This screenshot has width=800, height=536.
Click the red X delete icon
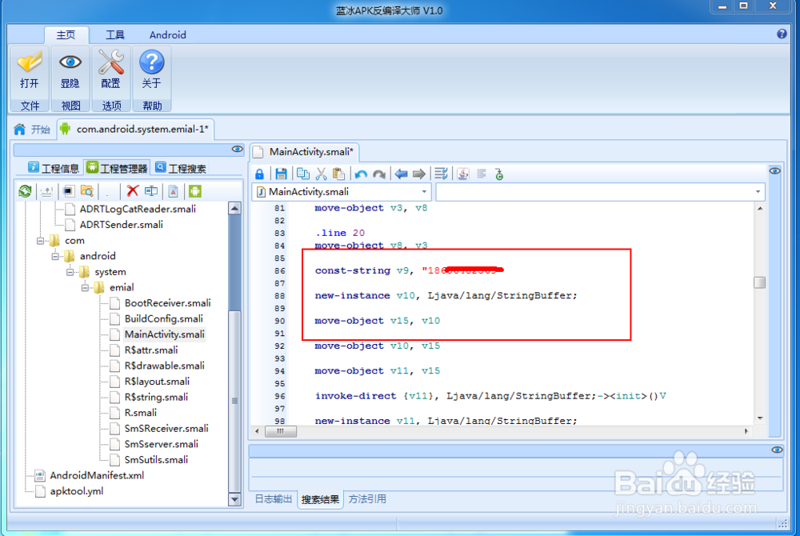(133, 190)
